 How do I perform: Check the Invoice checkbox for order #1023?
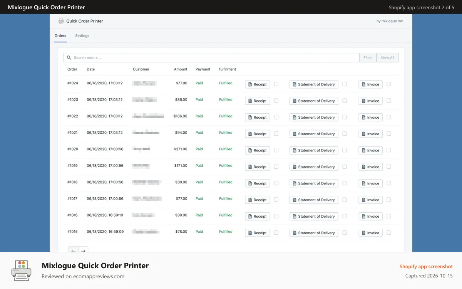pyautogui.click(x=389, y=101)
